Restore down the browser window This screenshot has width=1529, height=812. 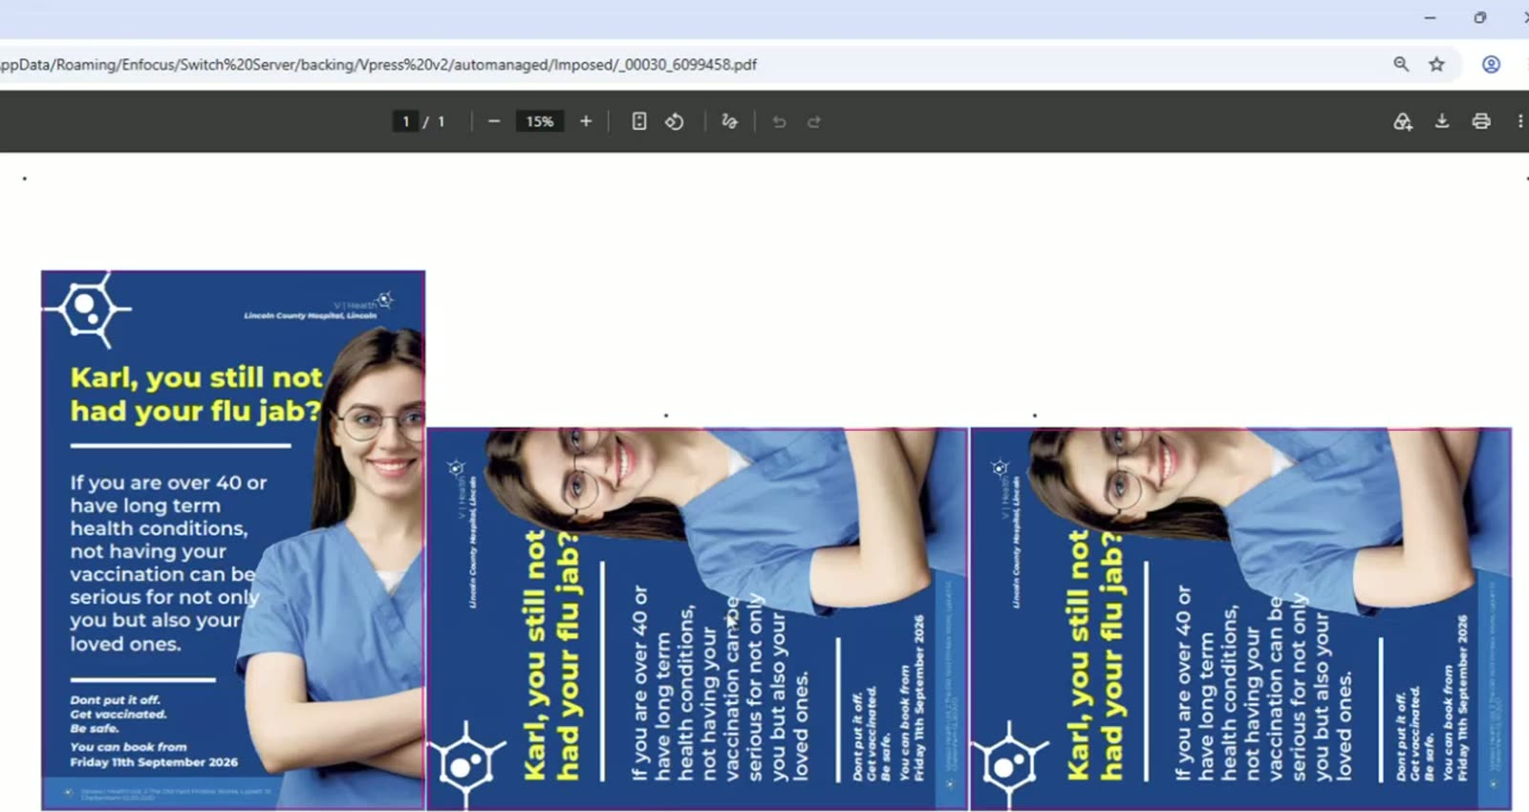coord(1479,17)
